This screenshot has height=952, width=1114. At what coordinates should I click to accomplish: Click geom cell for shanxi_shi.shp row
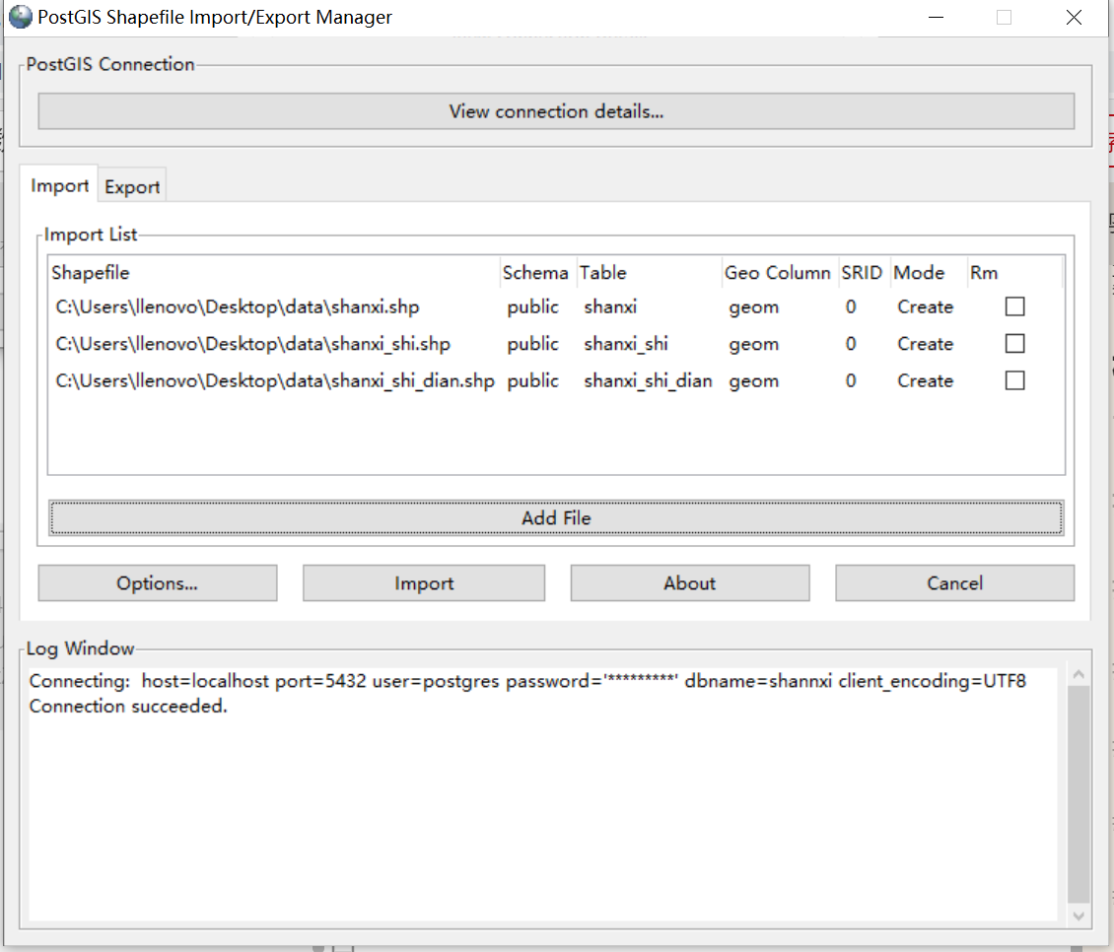click(x=754, y=345)
